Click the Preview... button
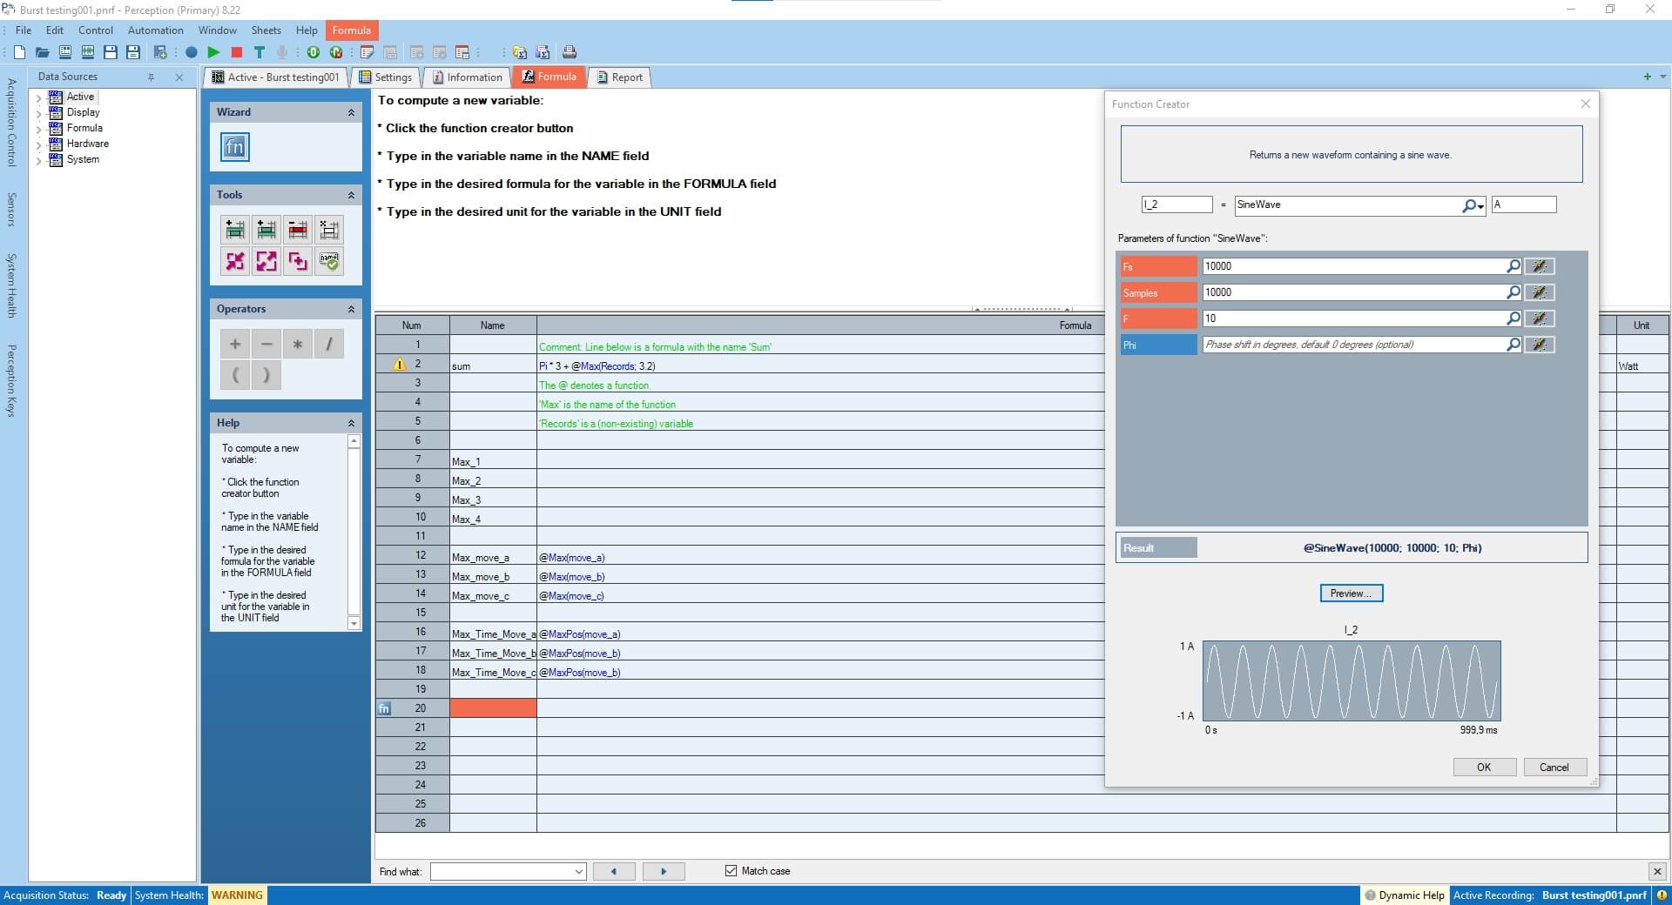 tap(1352, 593)
